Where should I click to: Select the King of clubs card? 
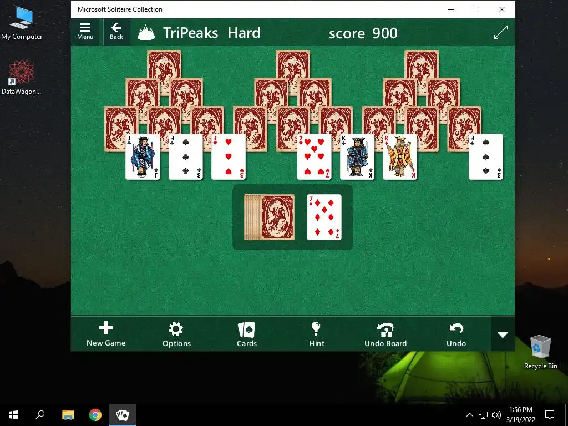[x=357, y=156]
